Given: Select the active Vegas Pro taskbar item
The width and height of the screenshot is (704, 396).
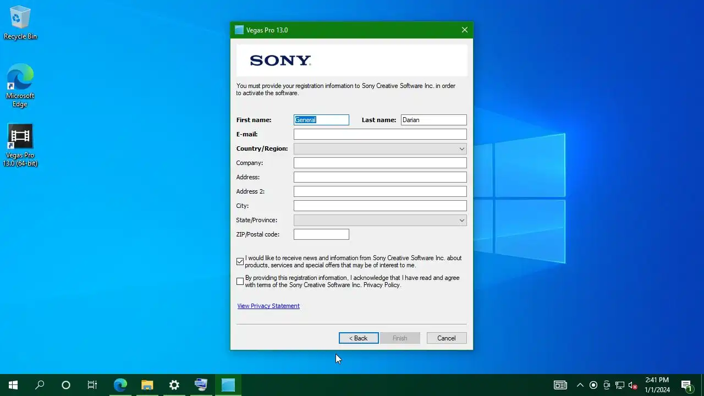Looking at the screenshot, I should point(228,385).
